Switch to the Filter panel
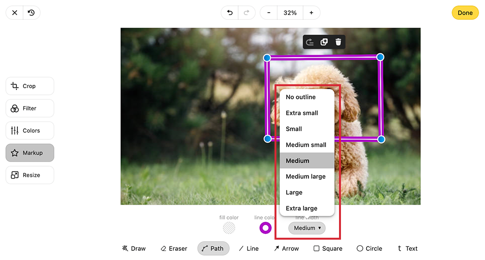Screen dimensions: 485x260 (x=30, y=108)
